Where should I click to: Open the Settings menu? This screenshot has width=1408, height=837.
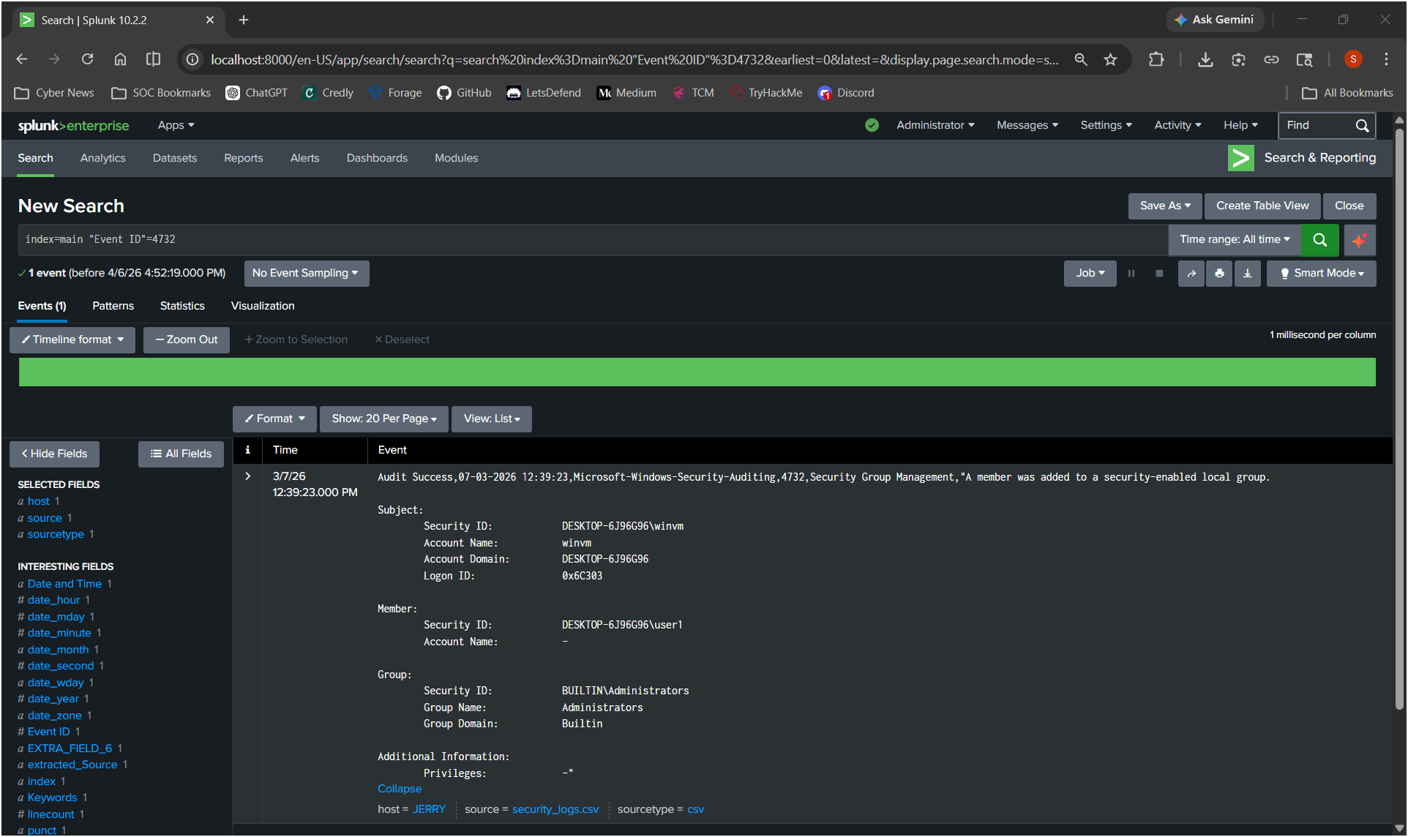(1105, 125)
